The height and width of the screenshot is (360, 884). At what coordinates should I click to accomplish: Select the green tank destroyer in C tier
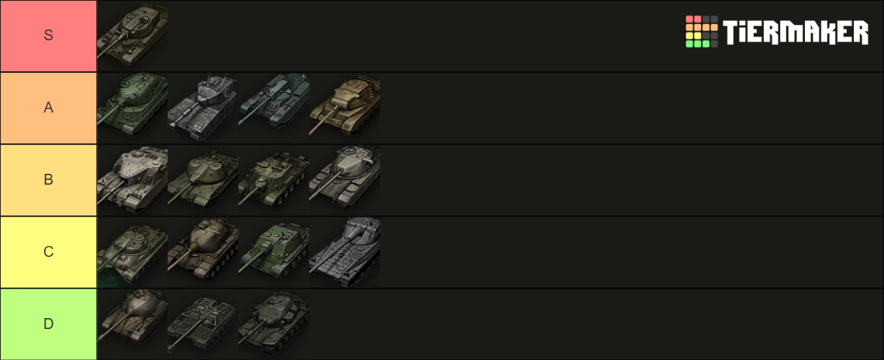pyautogui.click(x=274, y=252)
